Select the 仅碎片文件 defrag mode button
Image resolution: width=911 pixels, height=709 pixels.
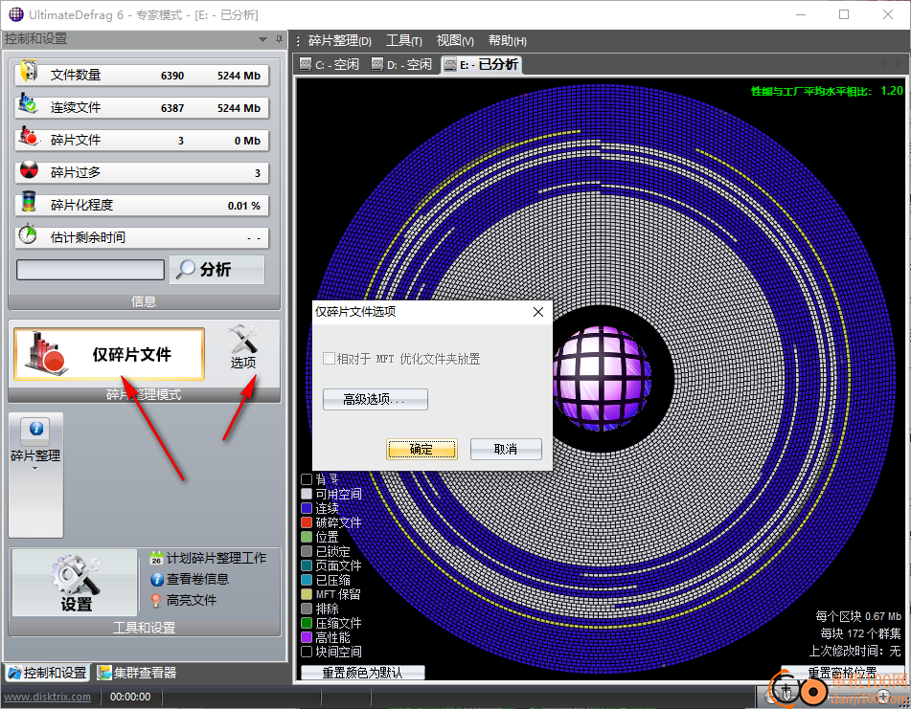109,354
